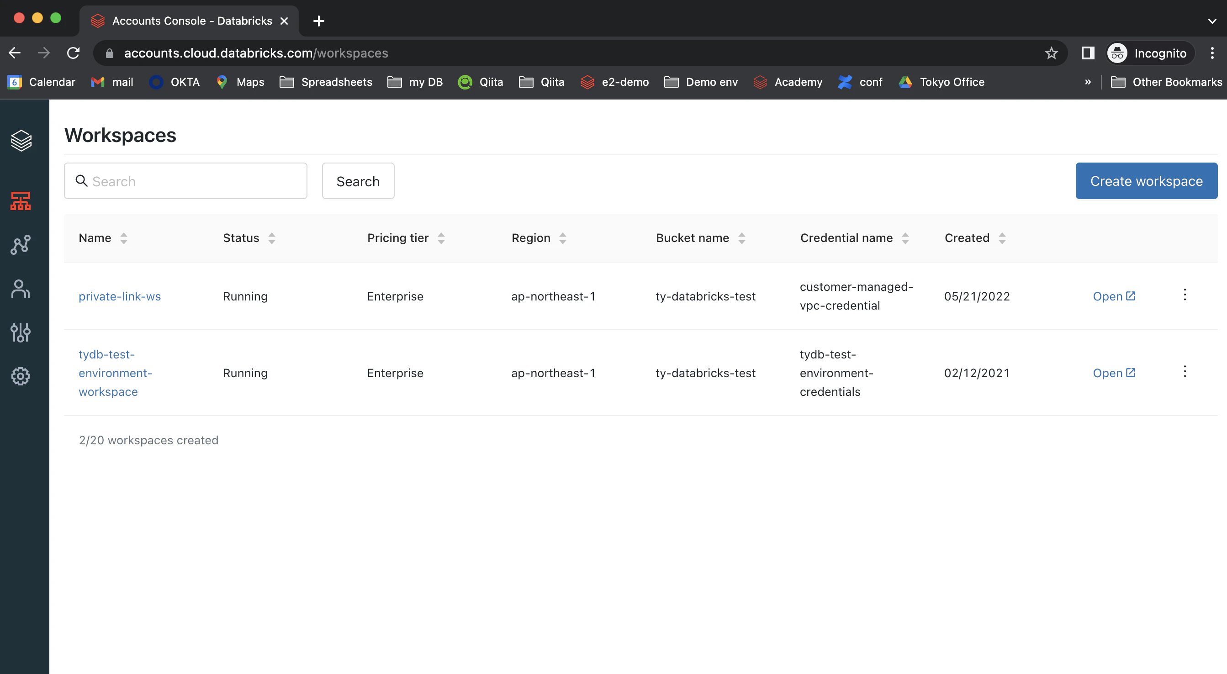Open the e2-demo bookmark

tap(614, 82)
